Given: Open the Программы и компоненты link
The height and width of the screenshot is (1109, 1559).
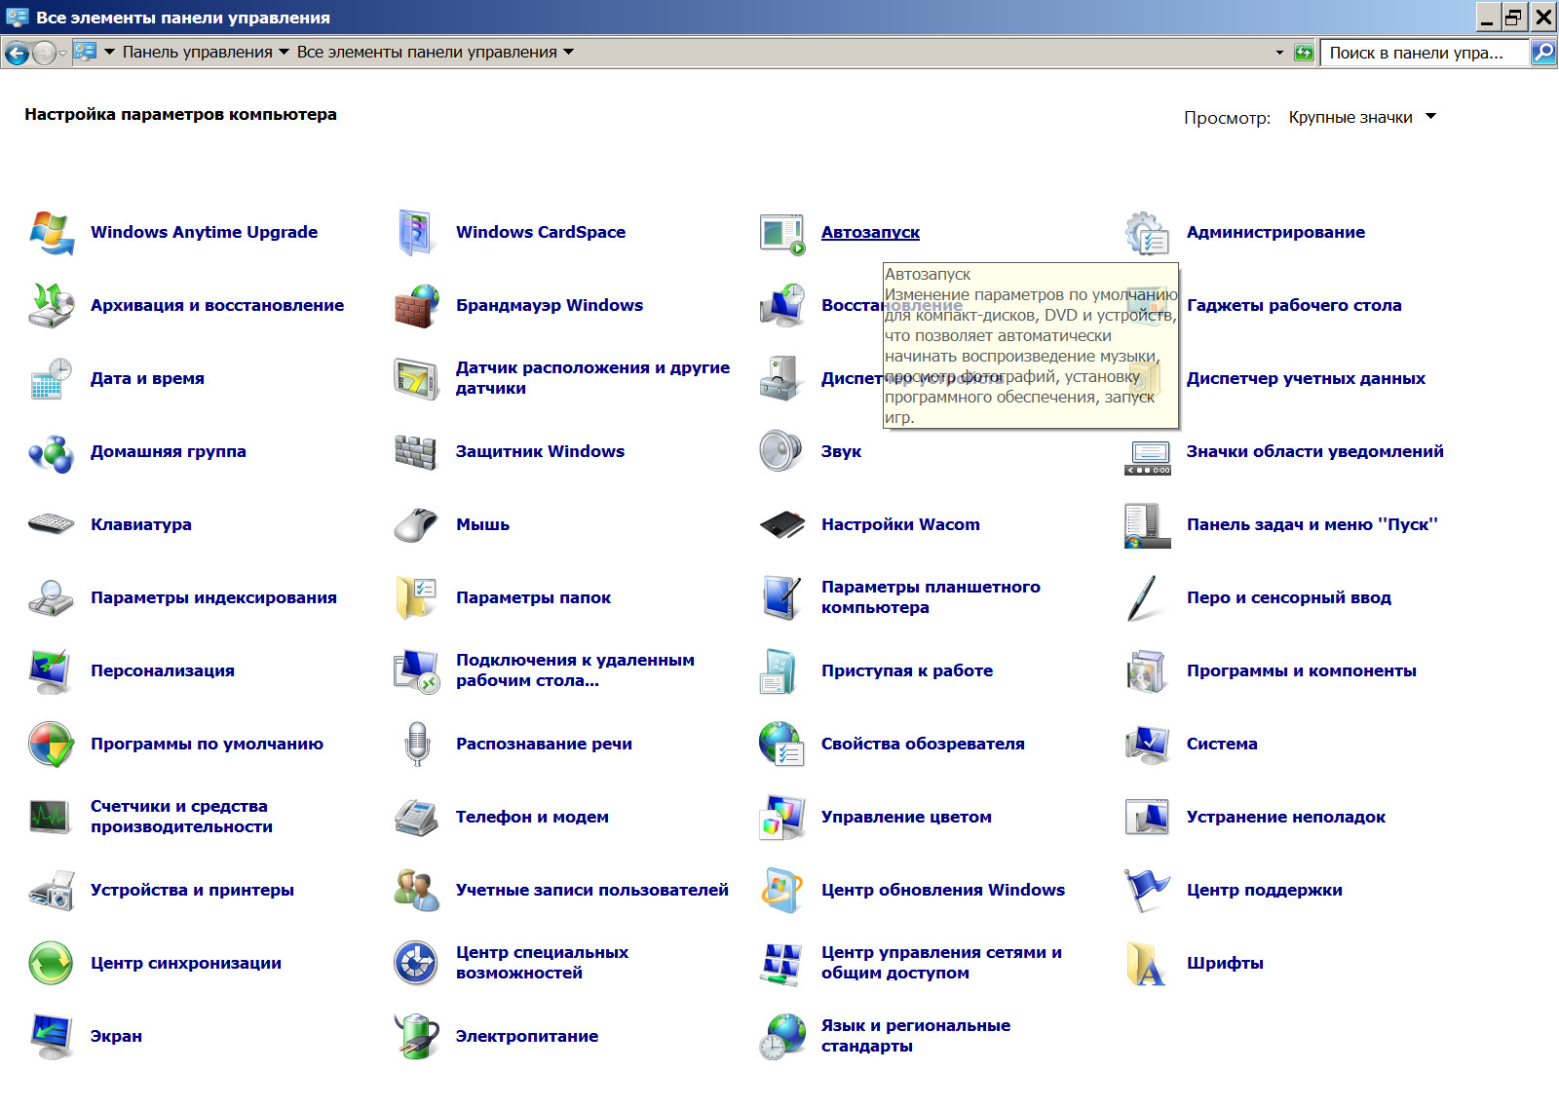Looking at the screenshot, I should [1302, 671].
